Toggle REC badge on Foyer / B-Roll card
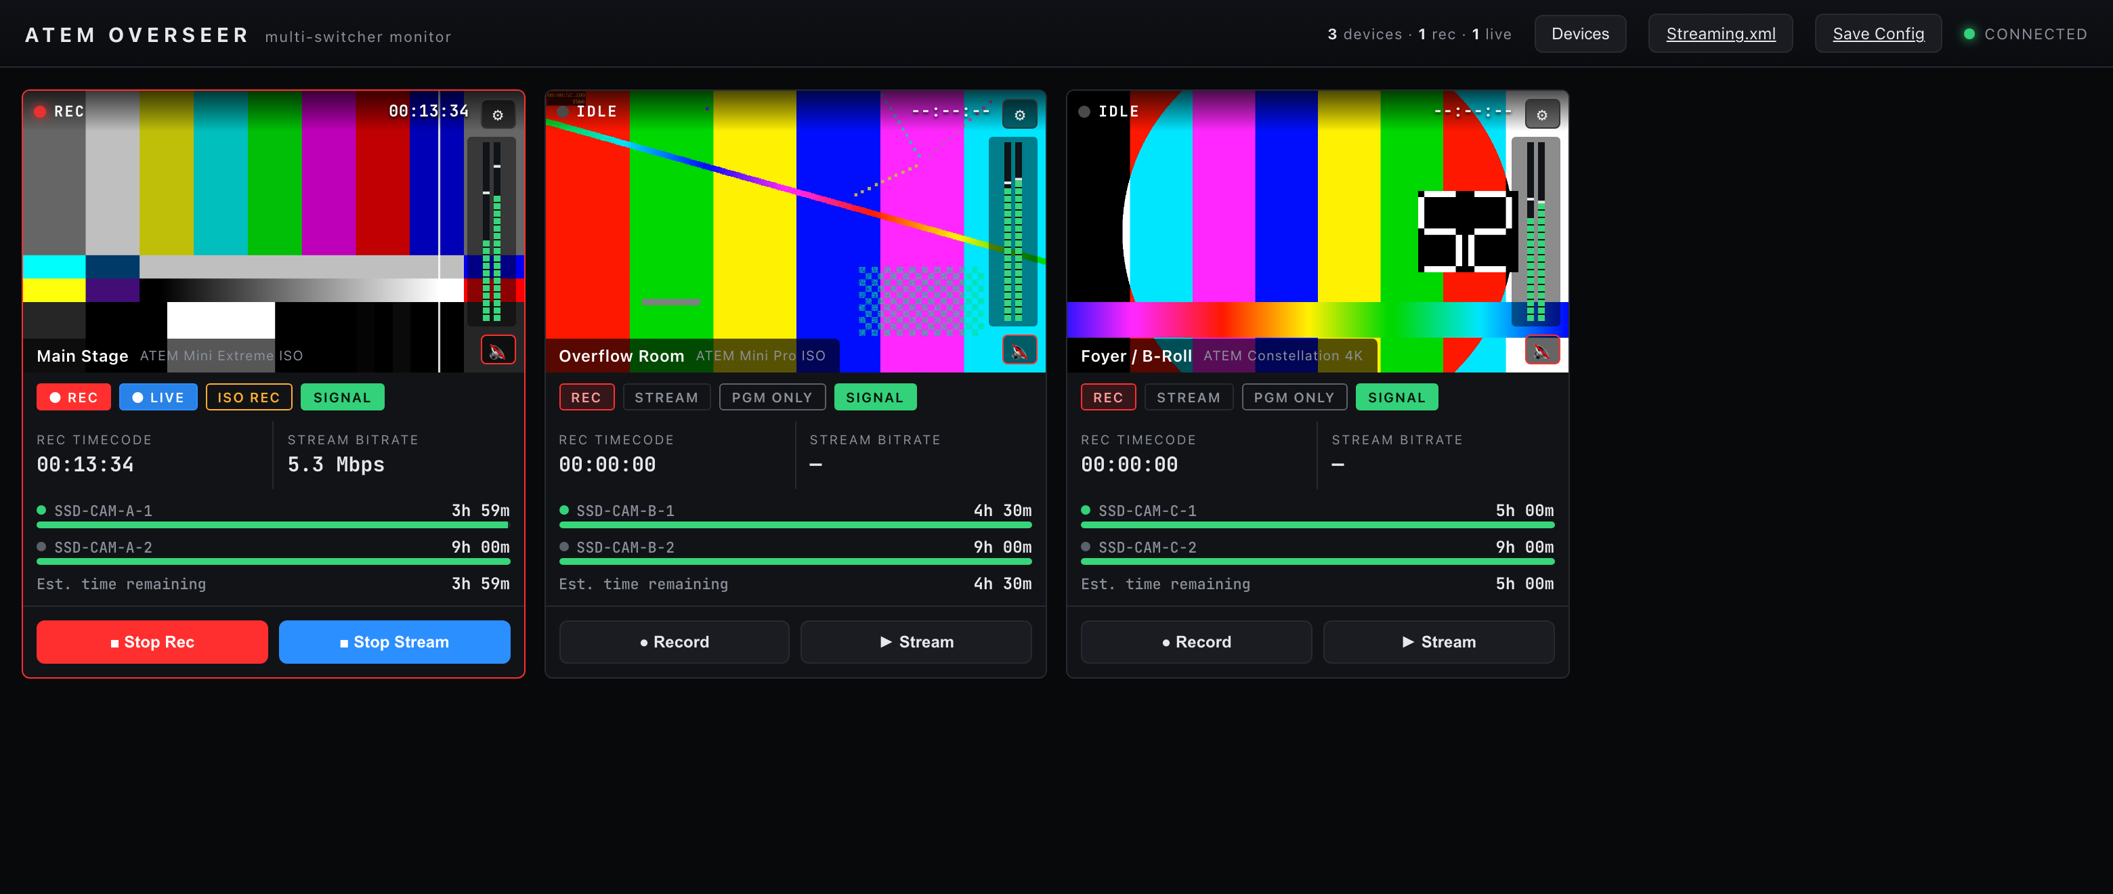The image size is (2113, 894). [x=1108, y=397]
